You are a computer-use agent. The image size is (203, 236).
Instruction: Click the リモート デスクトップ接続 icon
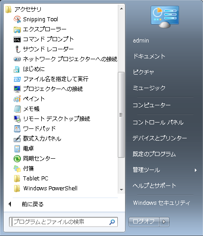tap(17, 119)
